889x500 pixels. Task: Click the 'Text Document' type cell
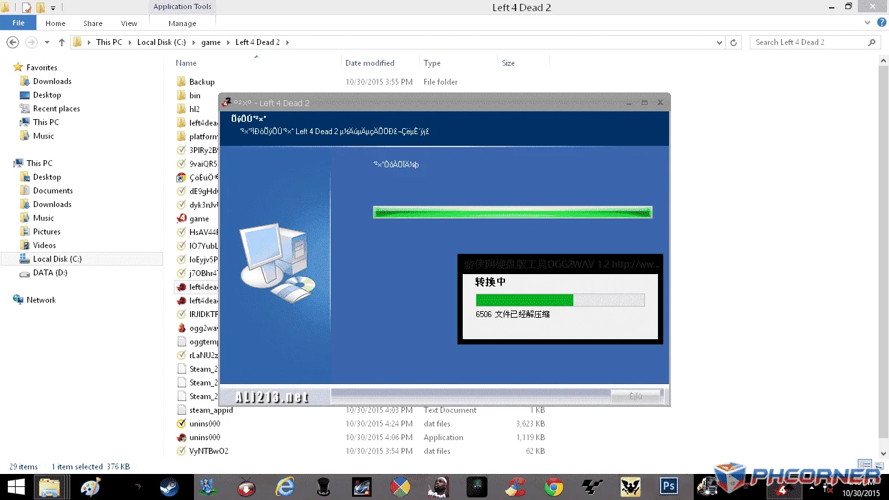[450, 410]
